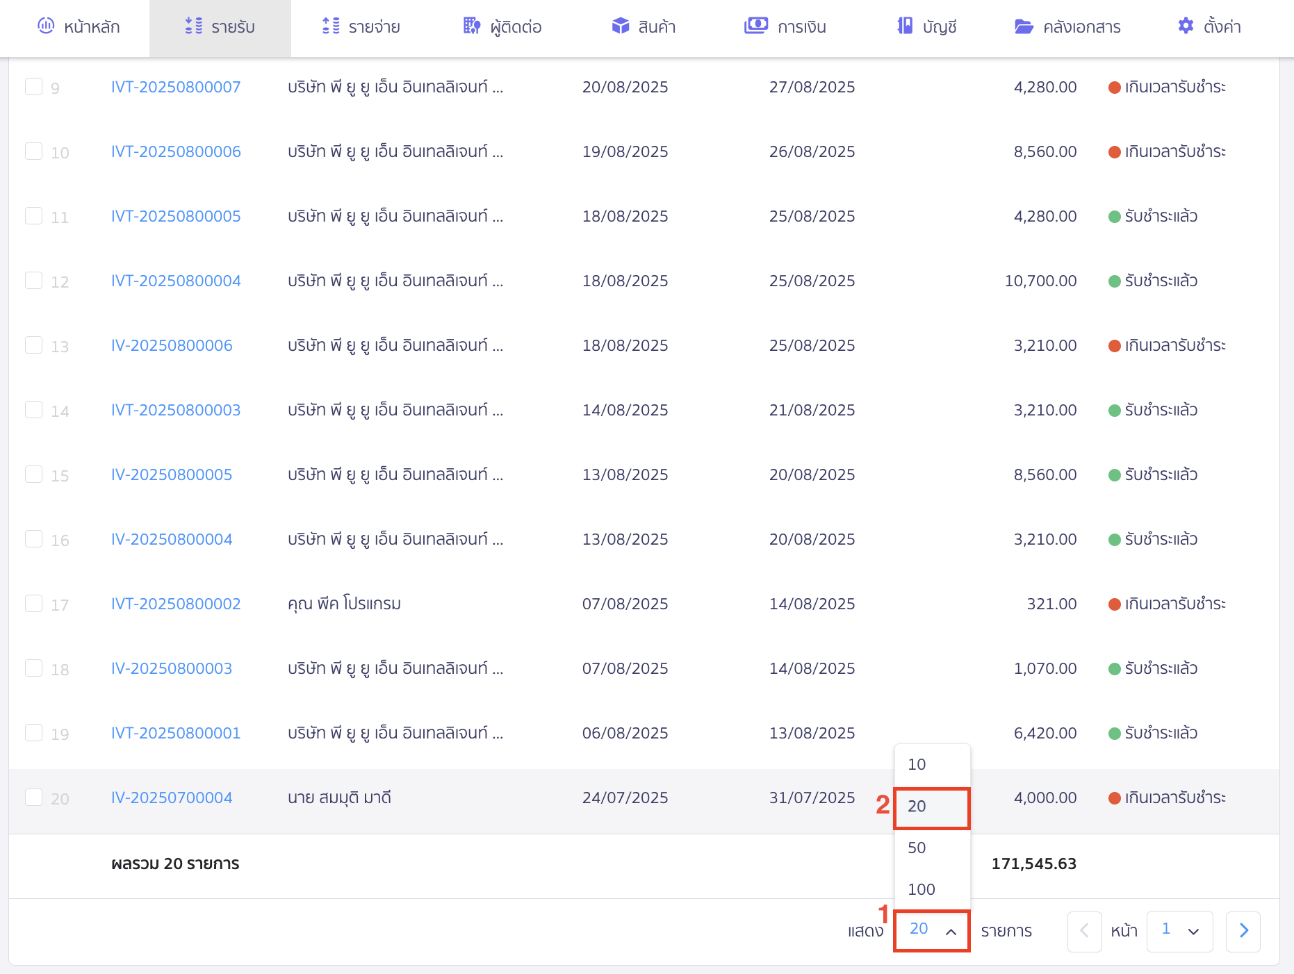1294x974 pixels.
Task: Pick 100 in the rows-per-page menu
Action: [922, 889]
